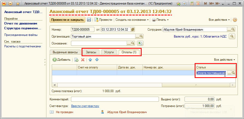Screen dimensions: 244x119
Task: Switch to the Выданные авансы tab
Action: click(66, 52)
